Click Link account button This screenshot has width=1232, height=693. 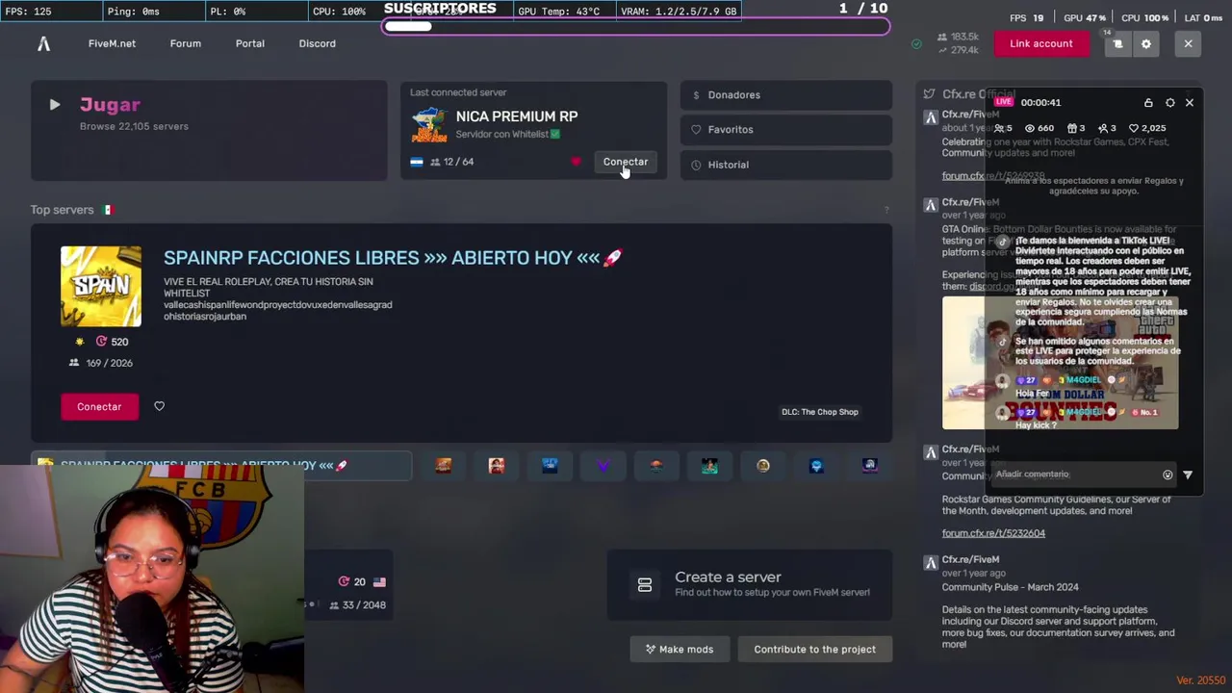pyautogui.click(x=1041, y=44)
